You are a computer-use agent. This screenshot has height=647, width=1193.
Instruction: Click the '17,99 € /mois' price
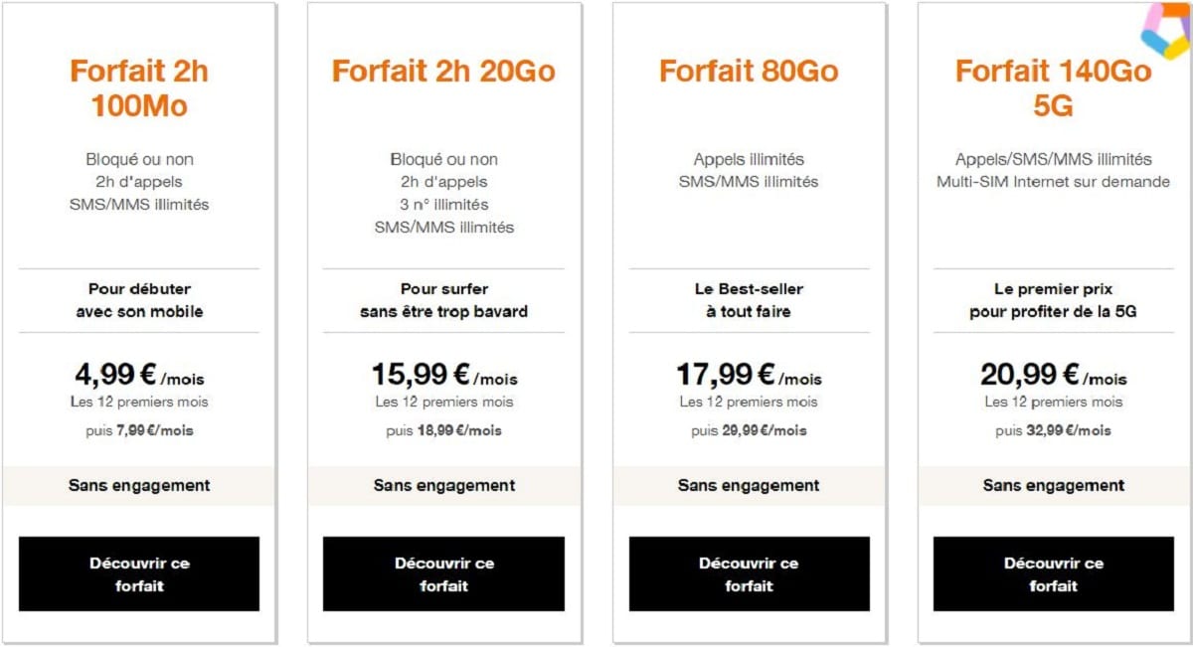749,375
